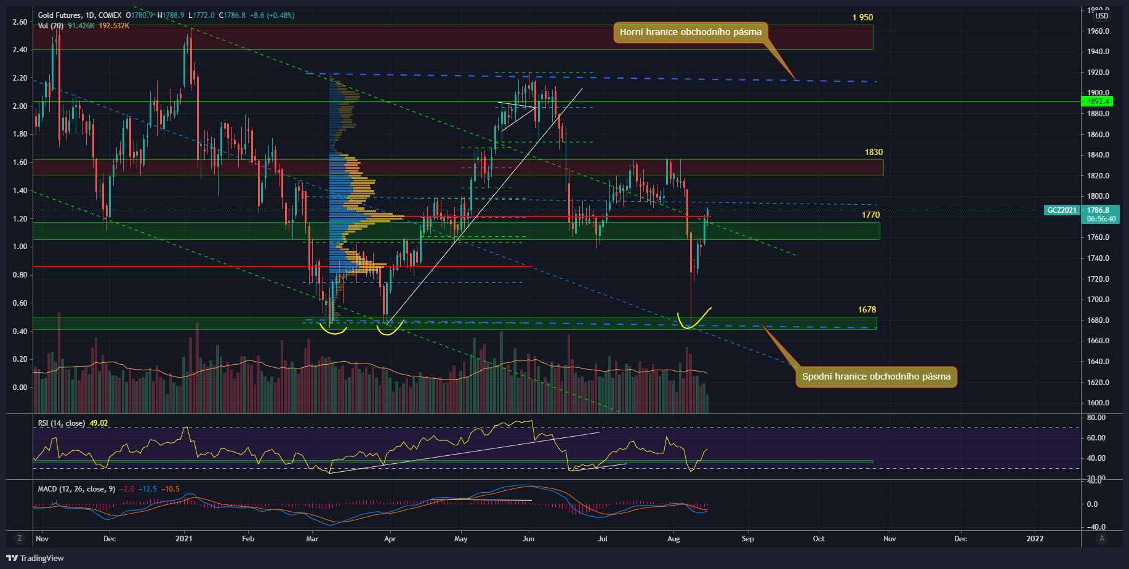Select the Vol (20) indicator legend
The height and width of the screenshot is (569, 1129).
50,26
